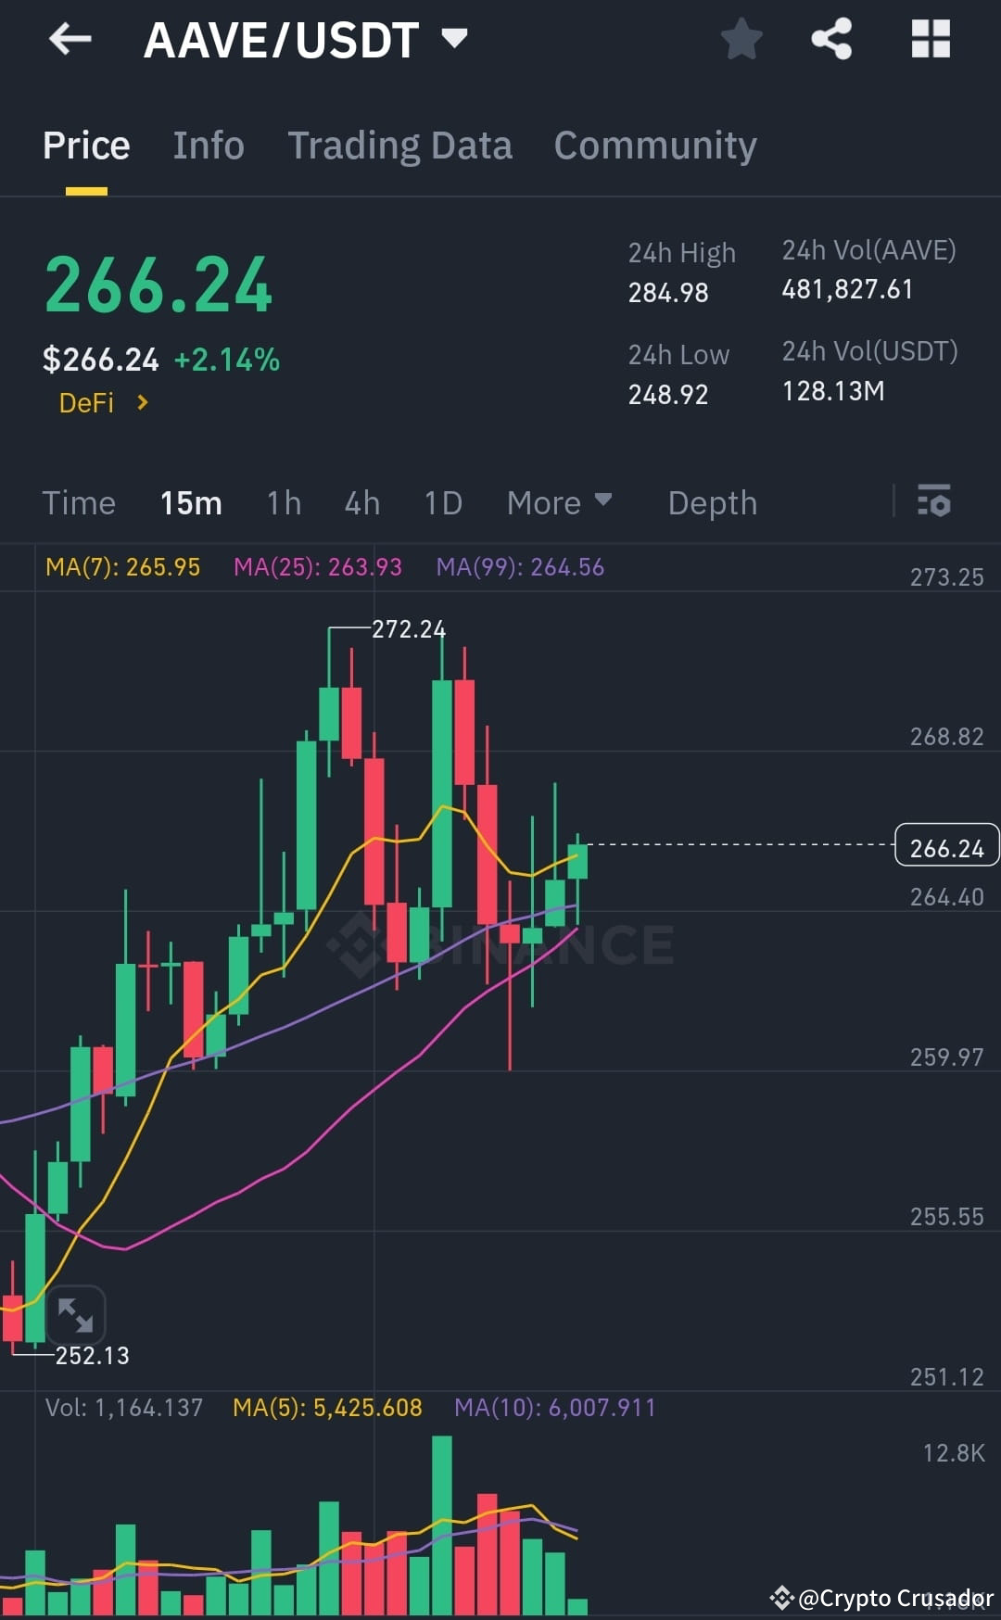
Task: Expand the chart to fullscreen with the arrows icon
Action: point(76,1315)
